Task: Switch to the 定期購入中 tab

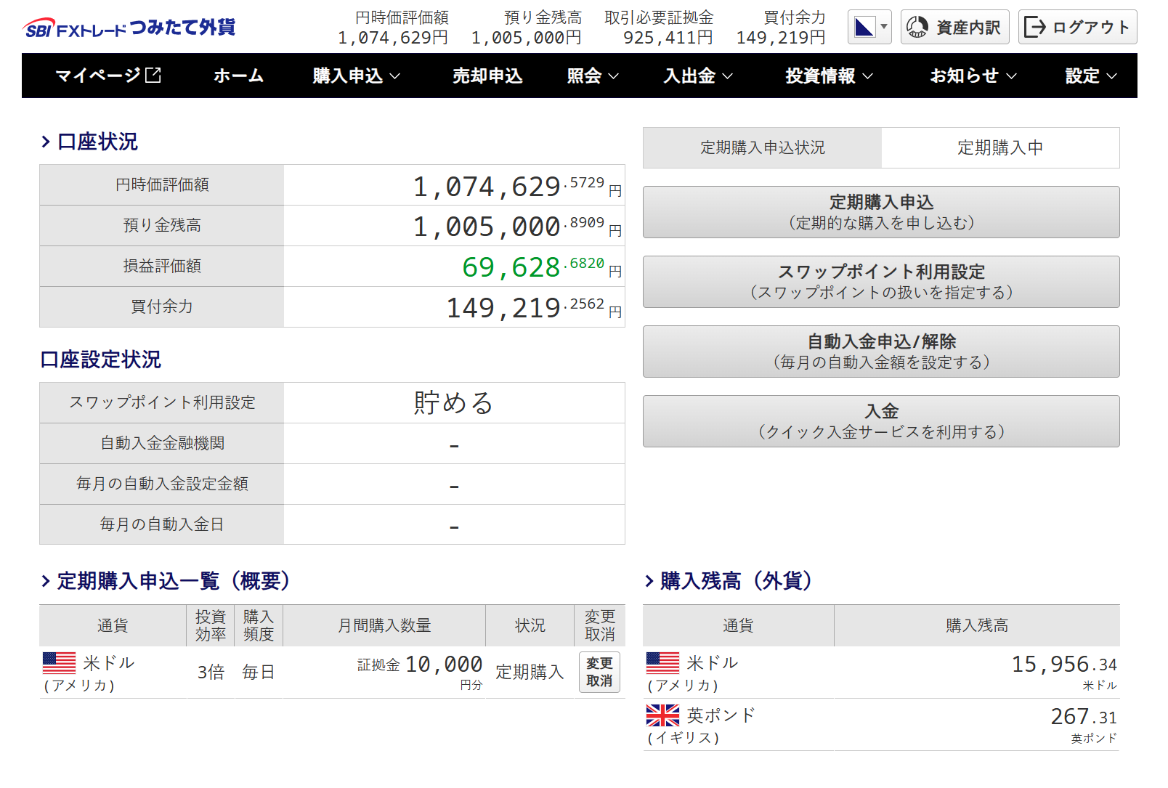Action: point(999,148)
